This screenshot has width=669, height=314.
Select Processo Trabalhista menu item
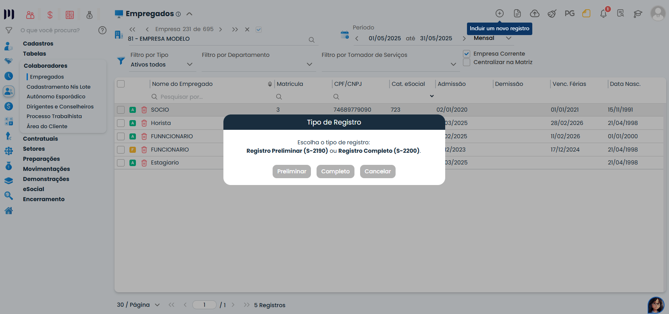coord(54,116)
